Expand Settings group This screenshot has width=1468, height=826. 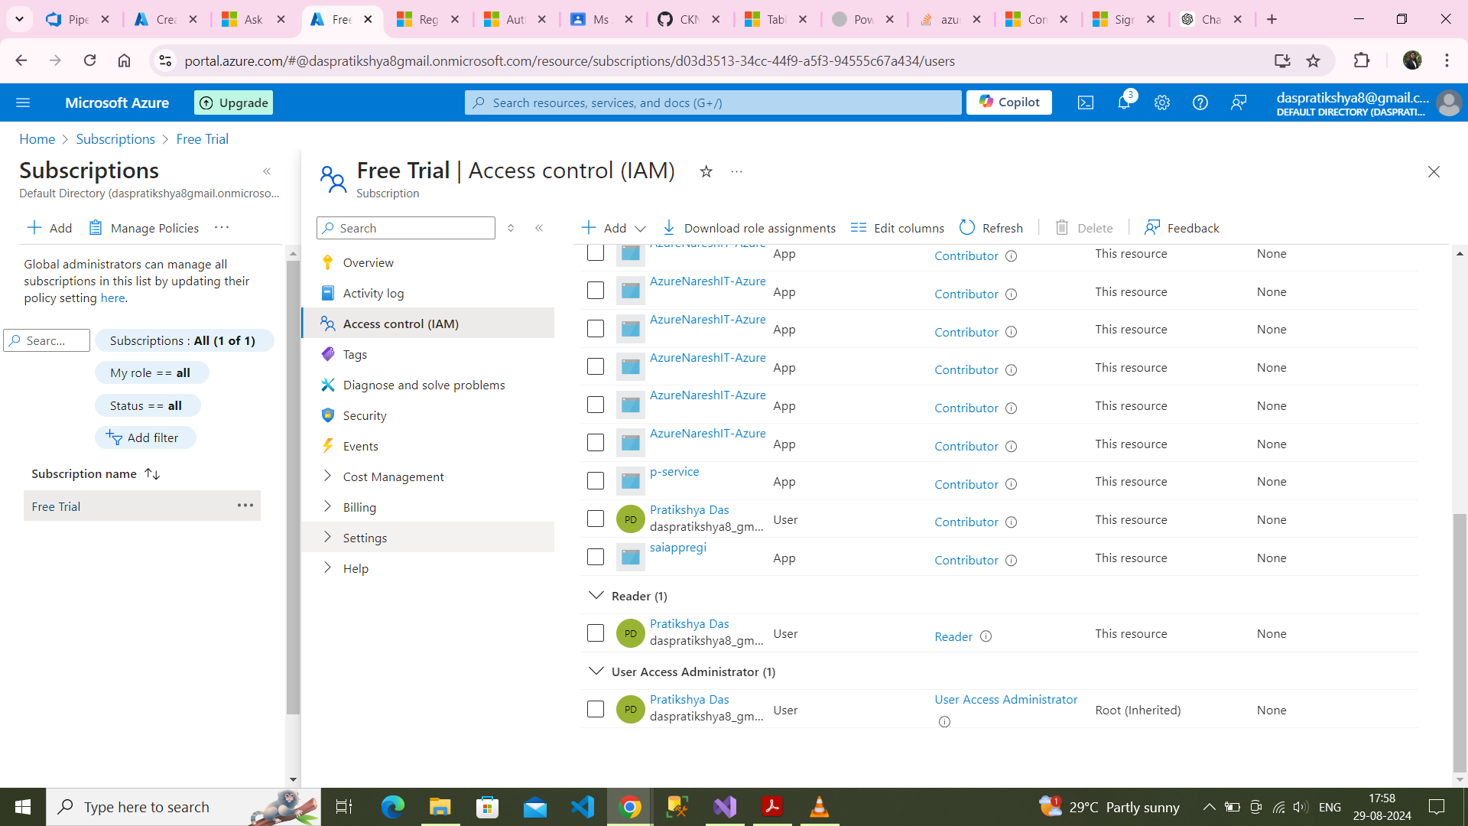(428, 538)
